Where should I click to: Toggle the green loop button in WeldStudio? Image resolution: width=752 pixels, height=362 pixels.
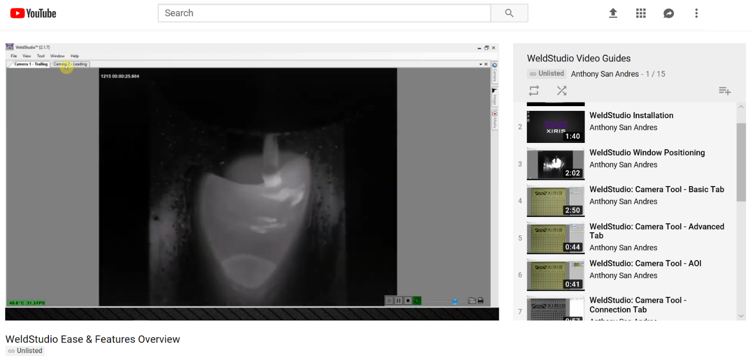tap(417, 301)
